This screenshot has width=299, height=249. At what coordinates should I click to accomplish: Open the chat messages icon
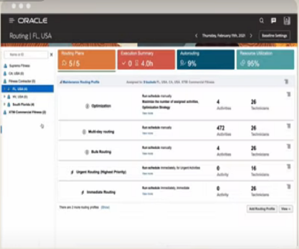(x=274, y=20)
